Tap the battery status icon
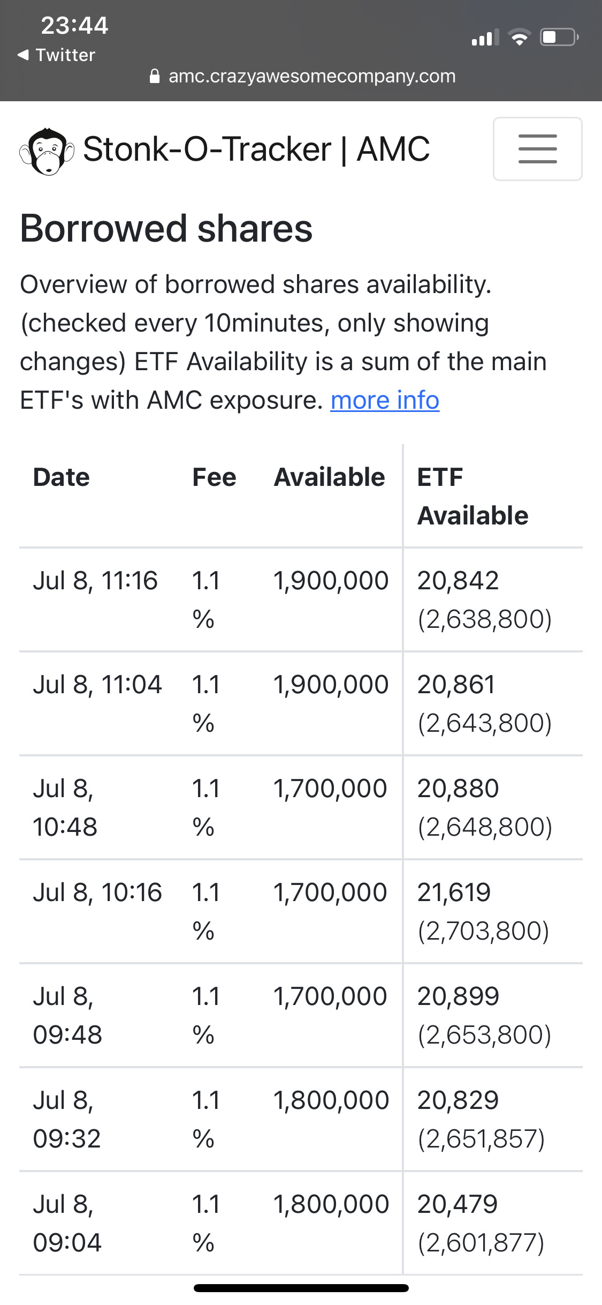This screenshot has width=602, height=1305. point(559,37)
